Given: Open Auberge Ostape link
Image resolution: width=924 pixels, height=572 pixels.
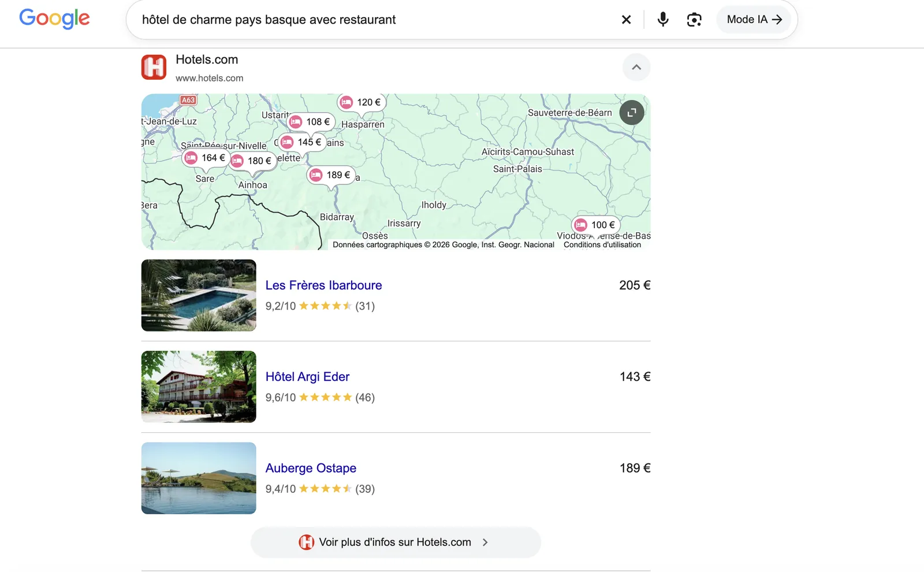Looking at the screenshot, I should (311, 468).
